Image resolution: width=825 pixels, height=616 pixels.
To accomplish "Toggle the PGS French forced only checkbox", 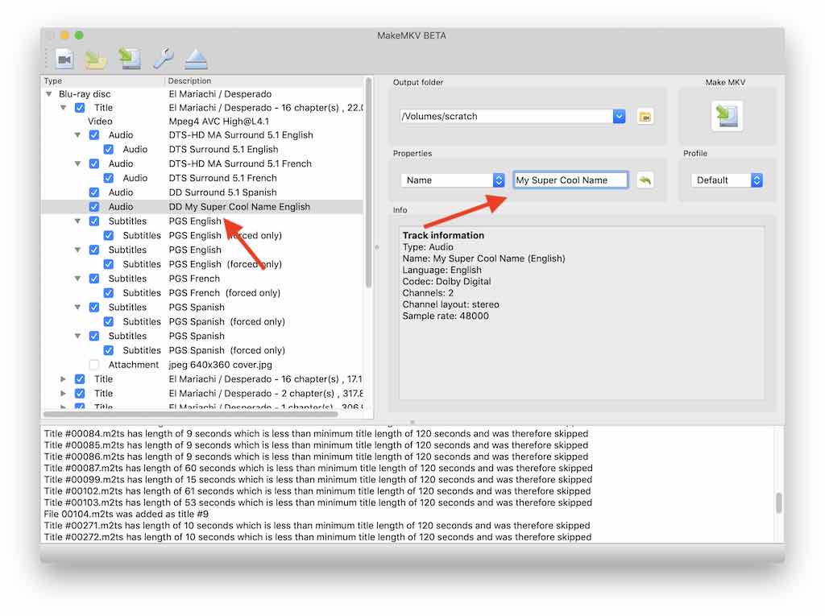I will point(109,292).
